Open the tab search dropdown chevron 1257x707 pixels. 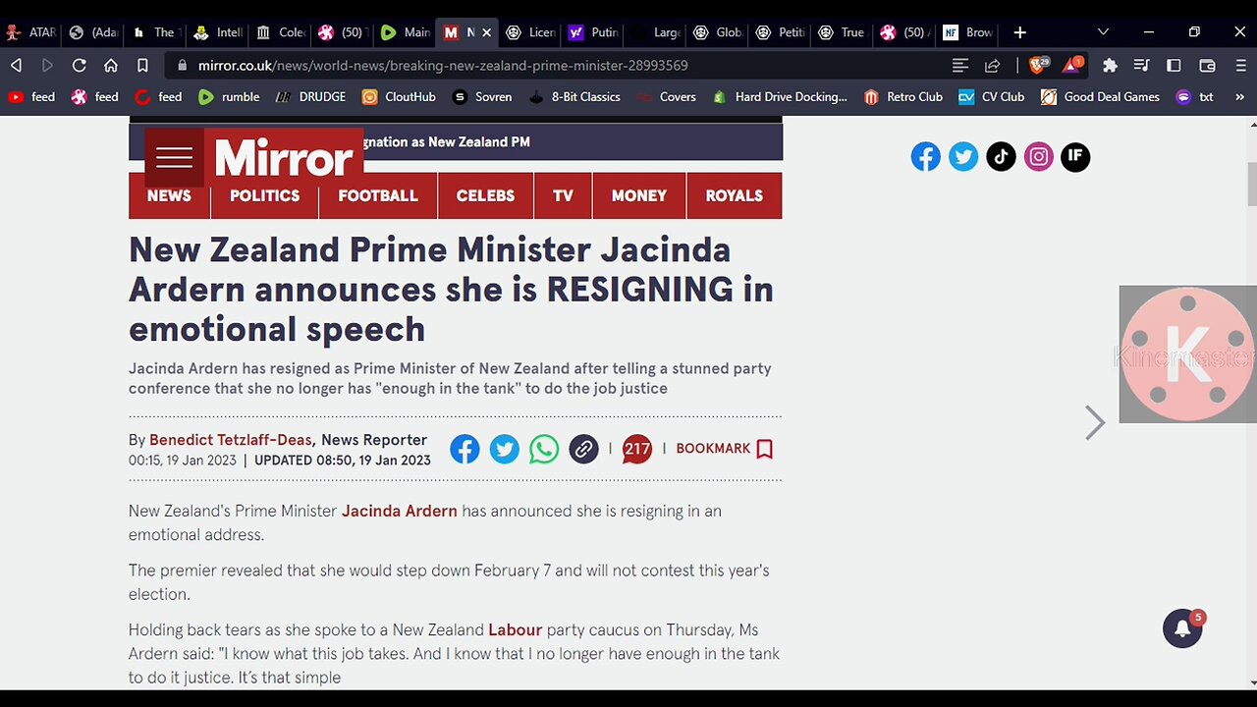pyautogui.click(x=1103, y=32)
